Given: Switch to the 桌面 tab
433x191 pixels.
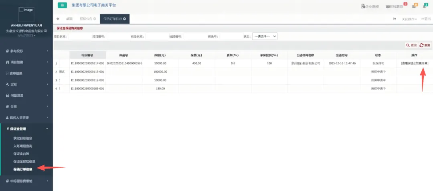Looking at the screenshot, I should pyautogui.click(x=69, y=19).
